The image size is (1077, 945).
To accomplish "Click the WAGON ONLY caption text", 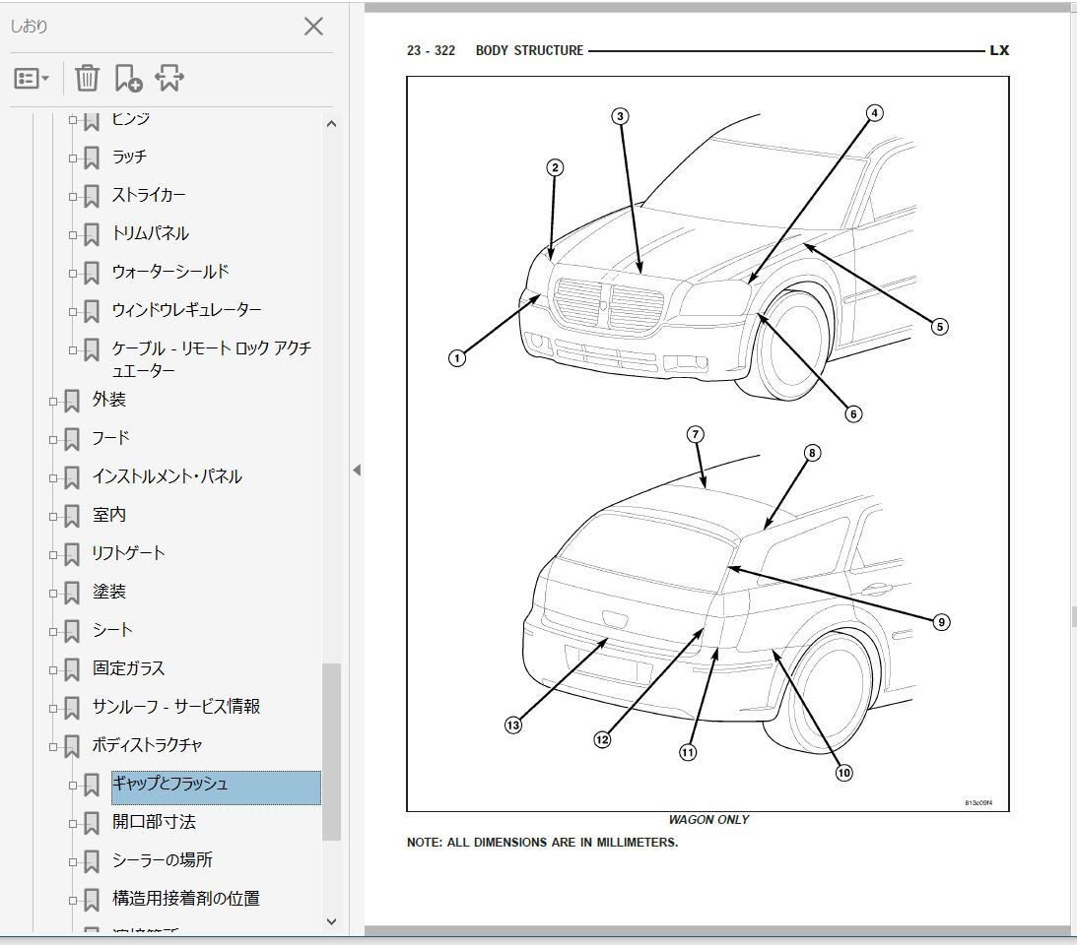I will [x=708, y=820].
